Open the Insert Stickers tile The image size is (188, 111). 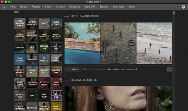click(x=44, y=107)
